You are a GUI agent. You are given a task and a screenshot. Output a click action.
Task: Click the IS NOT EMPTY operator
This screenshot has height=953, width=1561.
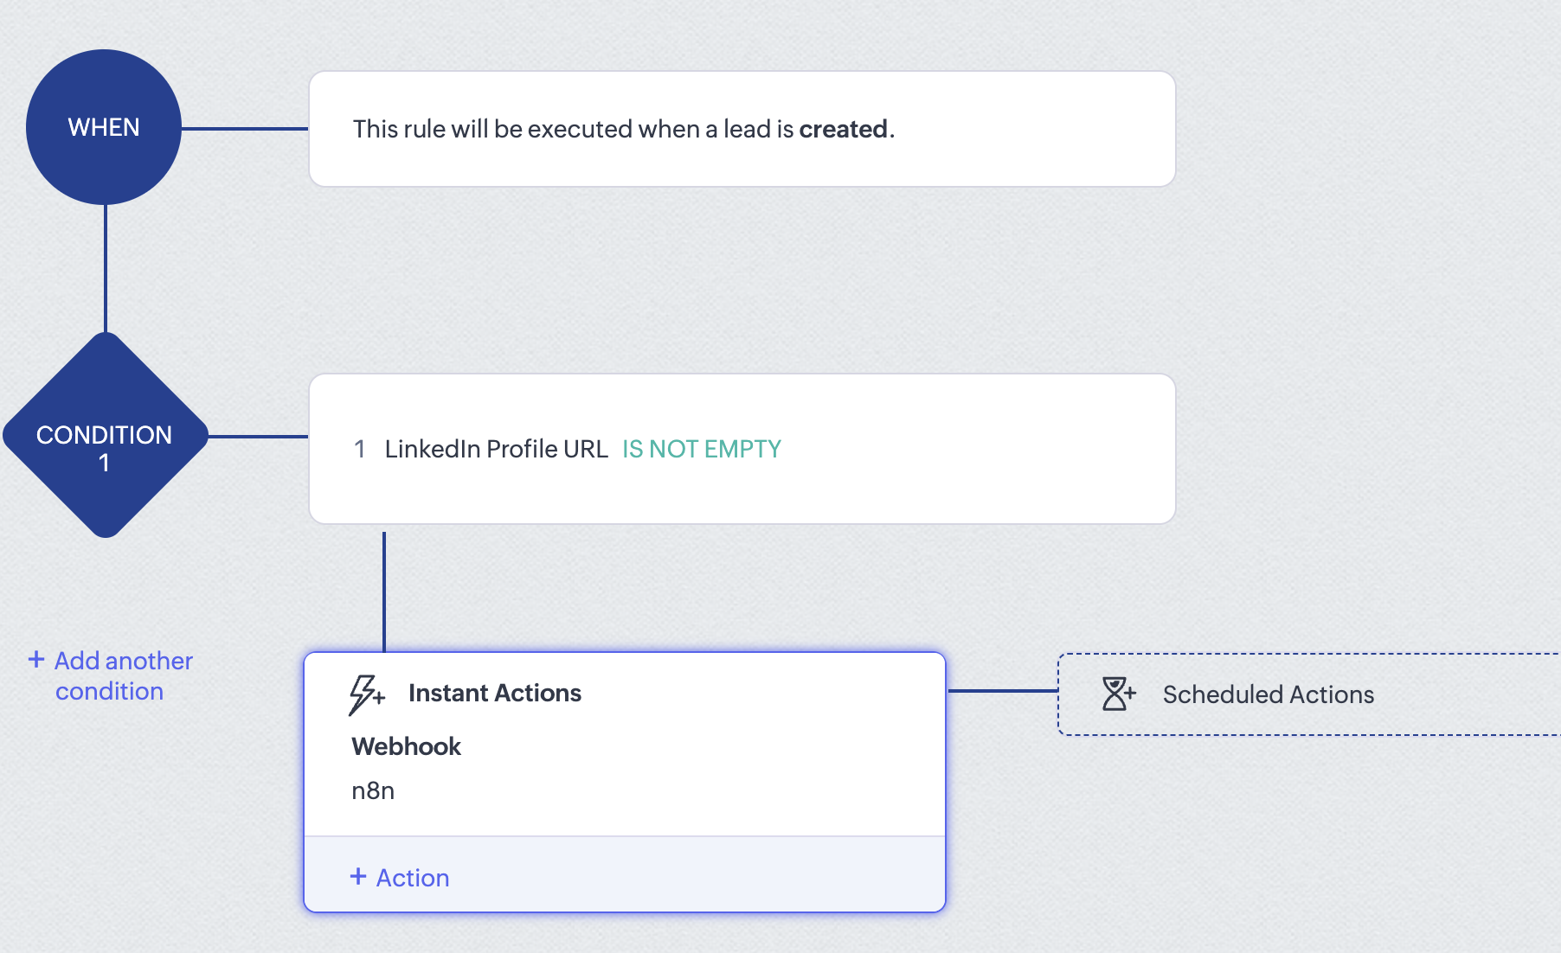pyautogui.click(x=701, y=449)
